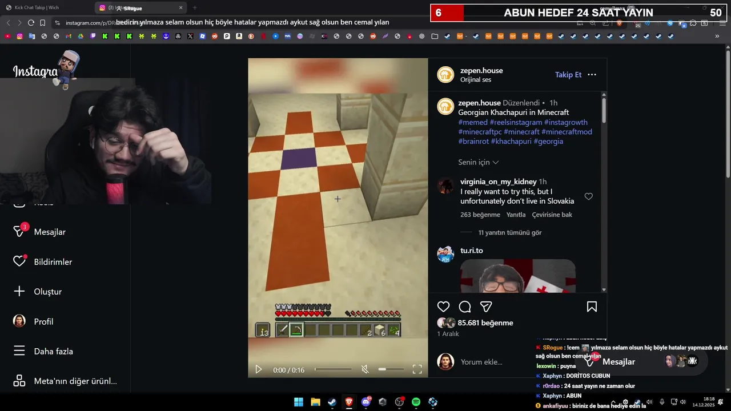This screenshot has height=411, width=731.
Task: Open File Explorer from the taskbar
Action: tap(315, 402)
